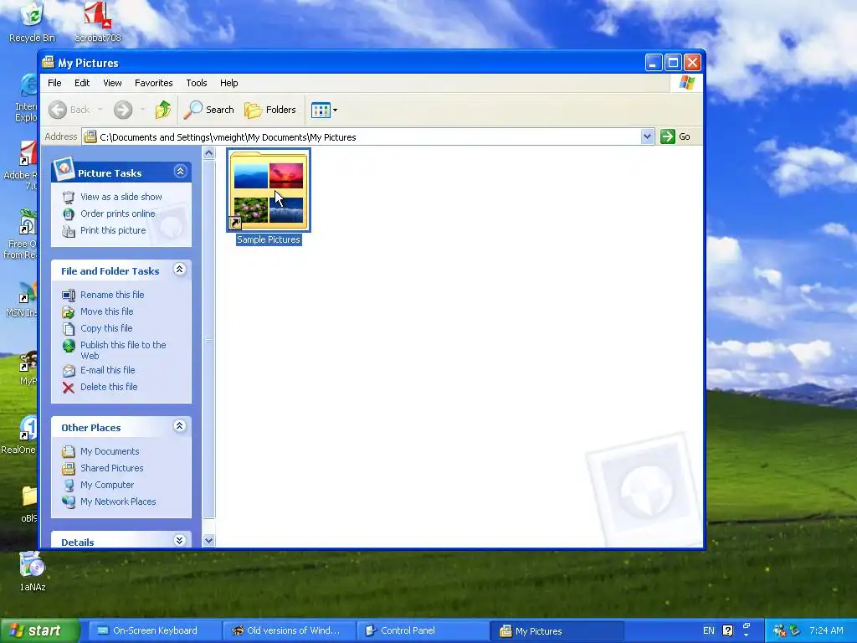Click My Pictures taskbar button

click(x=557, y=631)
